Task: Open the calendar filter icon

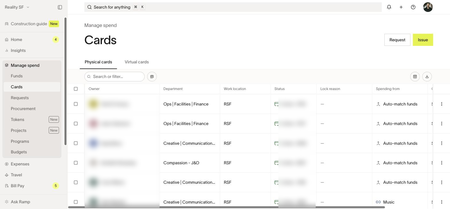Action: pos(152,77)
